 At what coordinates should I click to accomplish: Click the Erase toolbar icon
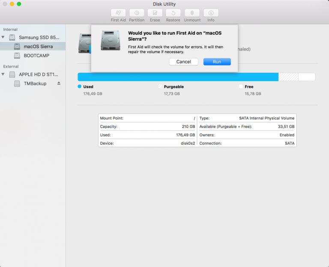(155, 13)
